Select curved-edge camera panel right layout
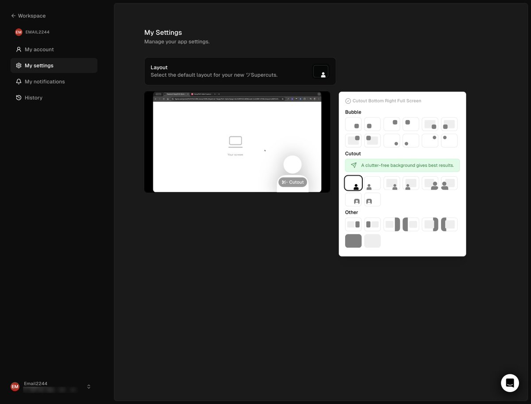 [x=430, y=224]
